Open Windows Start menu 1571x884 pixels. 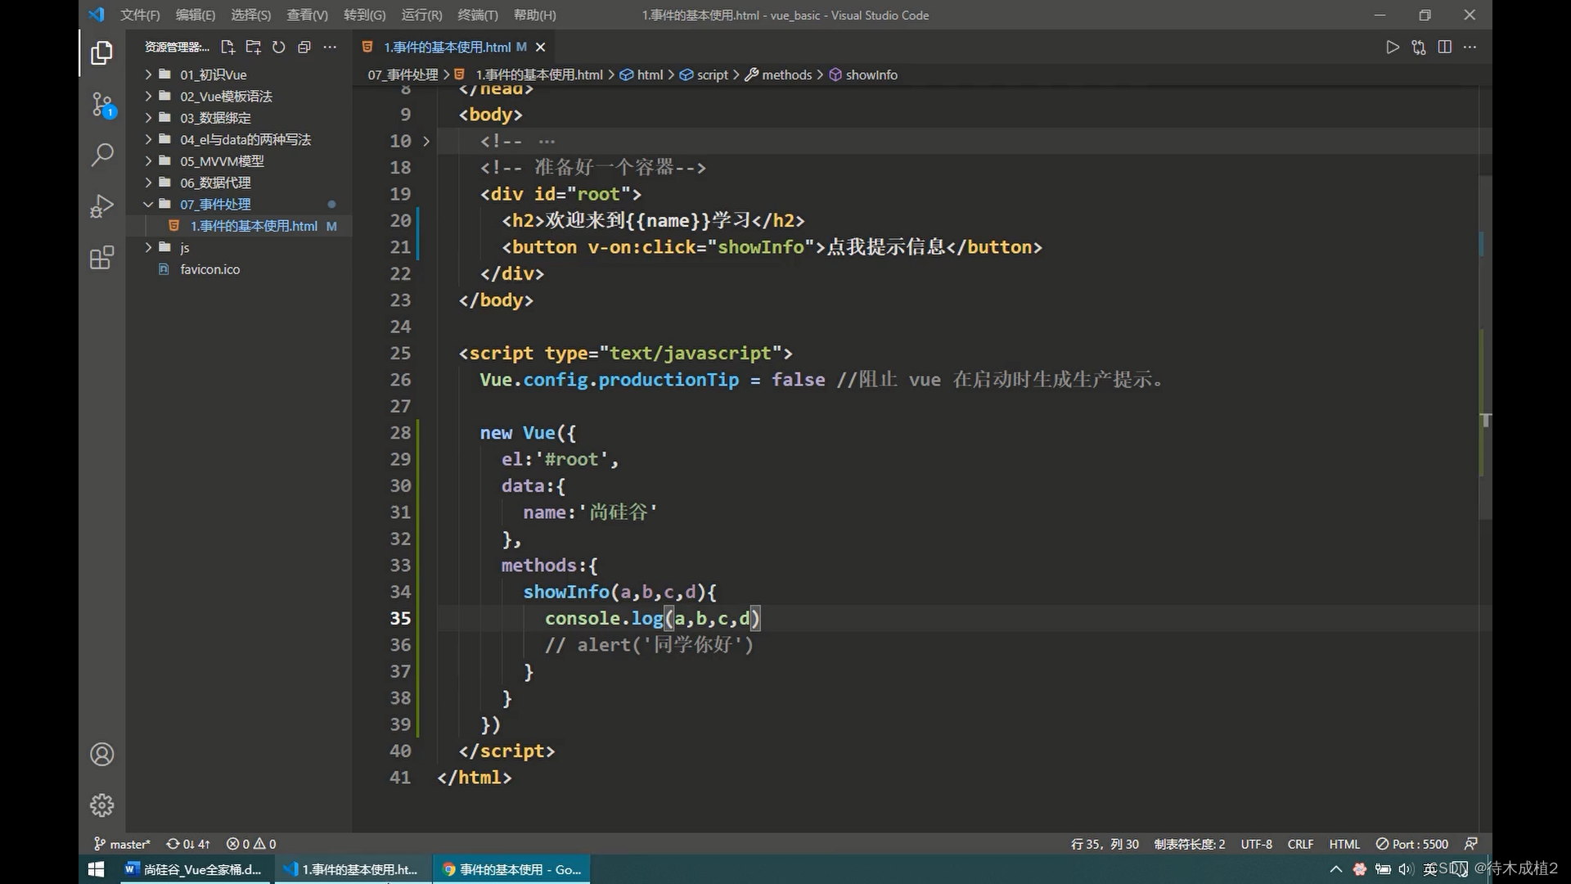pos(96,869)
